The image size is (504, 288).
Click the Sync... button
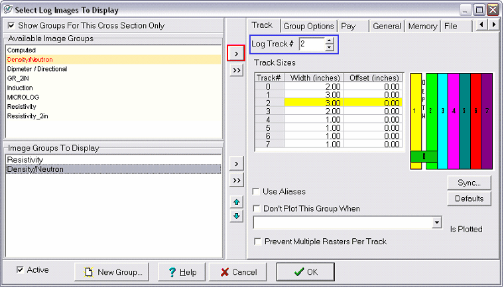[470, 182]
